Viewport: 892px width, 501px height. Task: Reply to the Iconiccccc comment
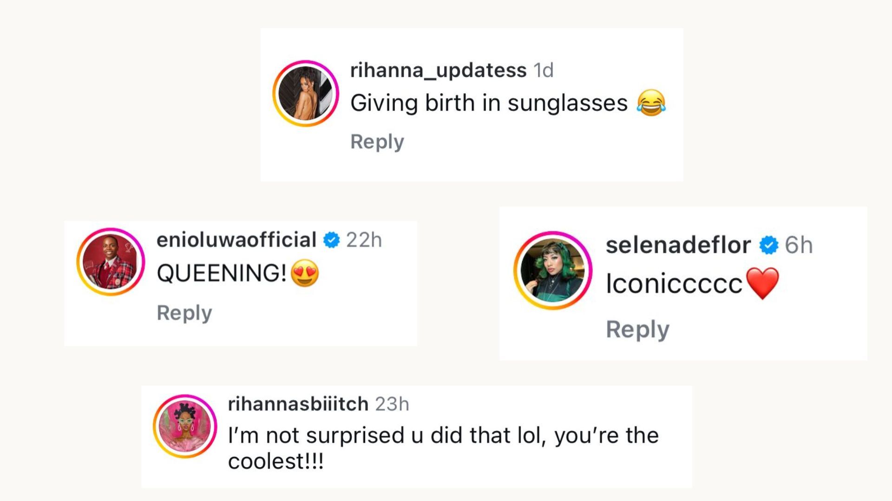637,330
